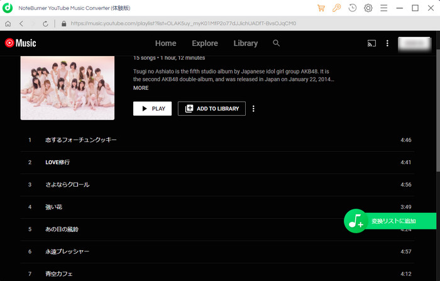This screenshot has width=440, height=281.
Task: Select track 青空カフェ
Action: [59, 273]
